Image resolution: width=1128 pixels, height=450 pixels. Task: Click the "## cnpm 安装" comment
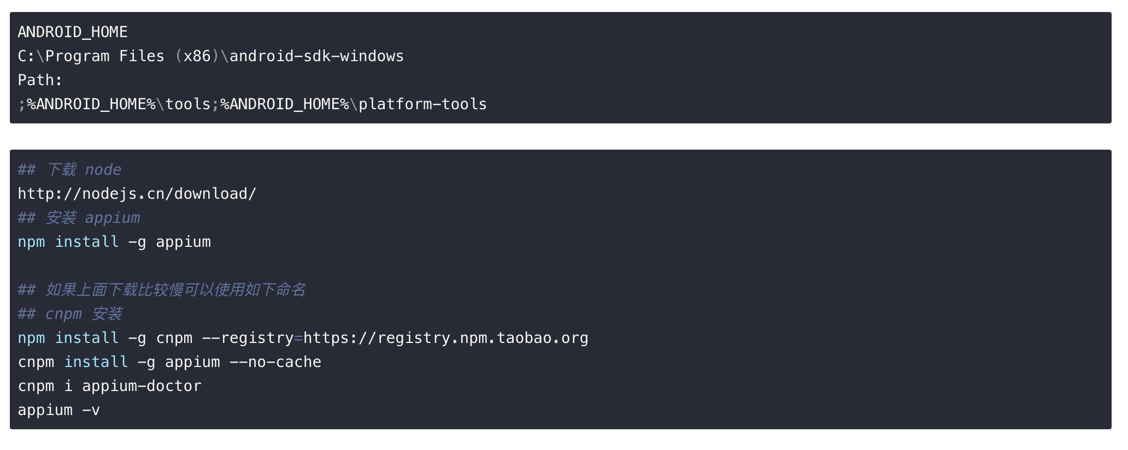click(70, 314)
